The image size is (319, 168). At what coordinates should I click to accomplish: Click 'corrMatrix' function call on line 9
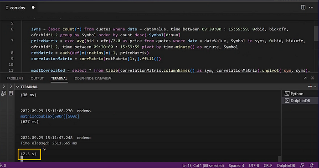click(91, 59)
